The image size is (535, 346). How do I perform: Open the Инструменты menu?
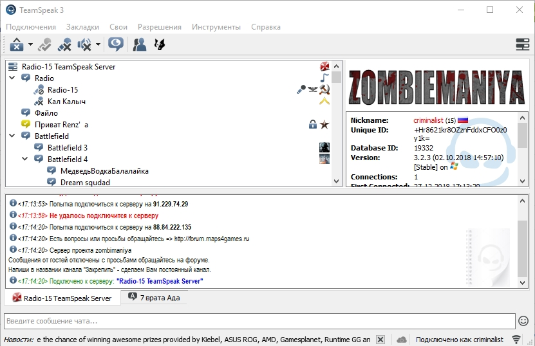[216, 27]
